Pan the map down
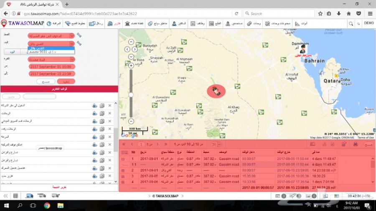376x211 pixels. tap(131, 57)
